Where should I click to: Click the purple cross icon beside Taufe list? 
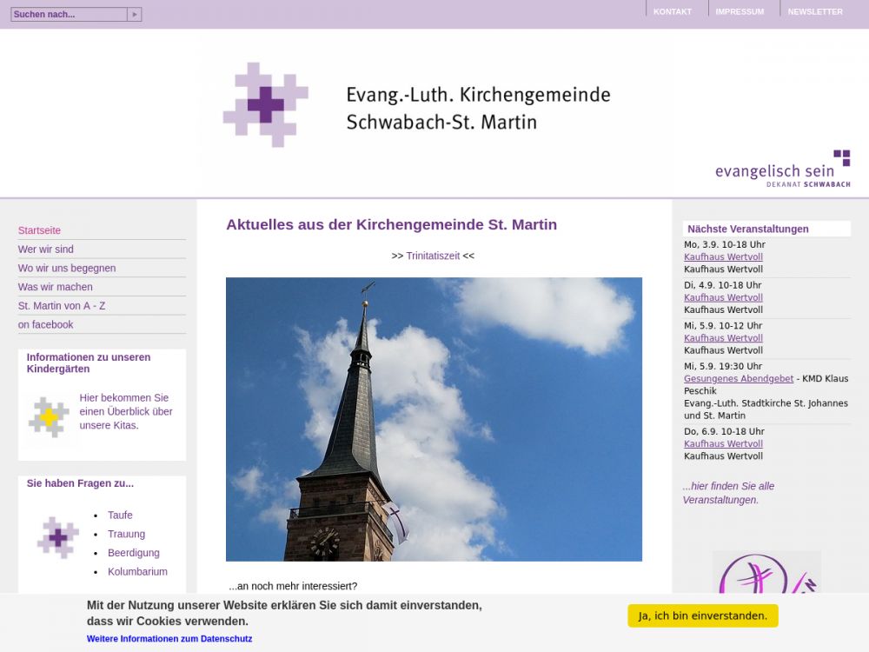[x=58, y=537]
